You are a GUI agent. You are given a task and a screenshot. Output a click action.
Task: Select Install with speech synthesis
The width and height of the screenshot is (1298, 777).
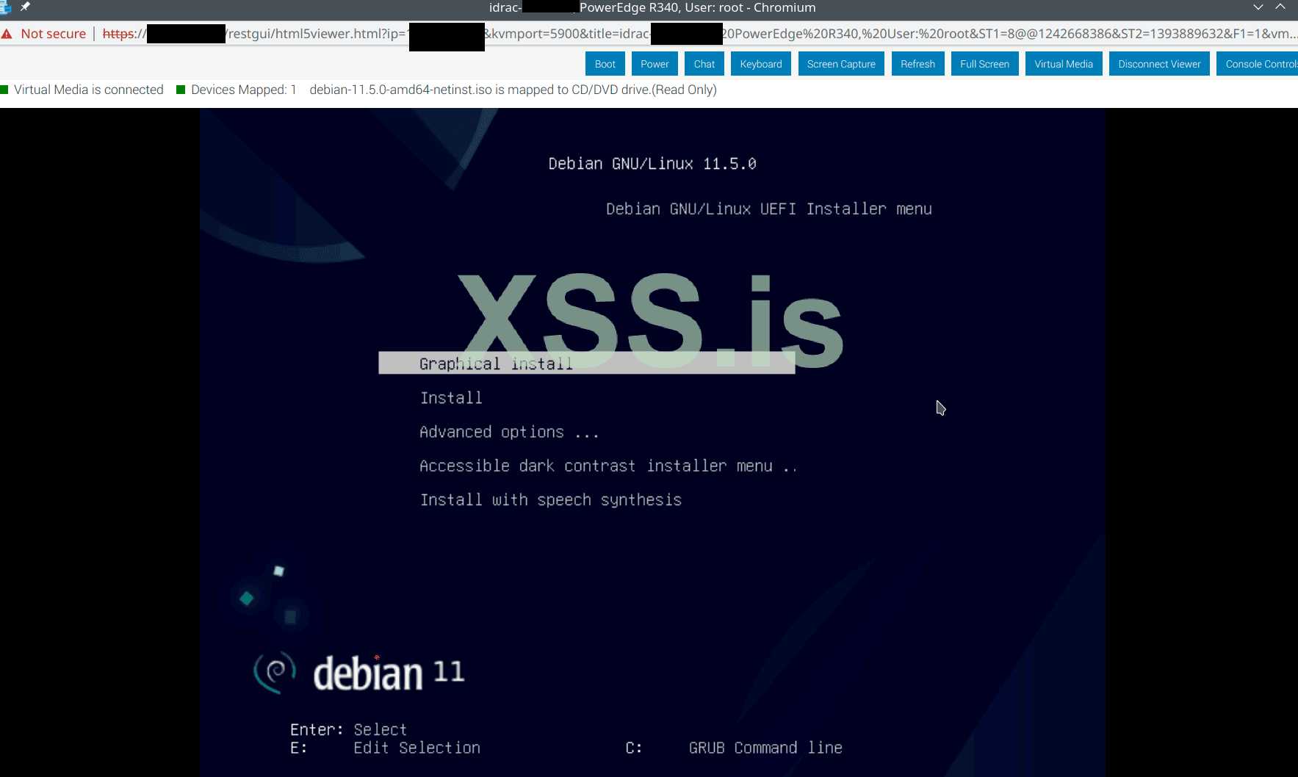551,499
